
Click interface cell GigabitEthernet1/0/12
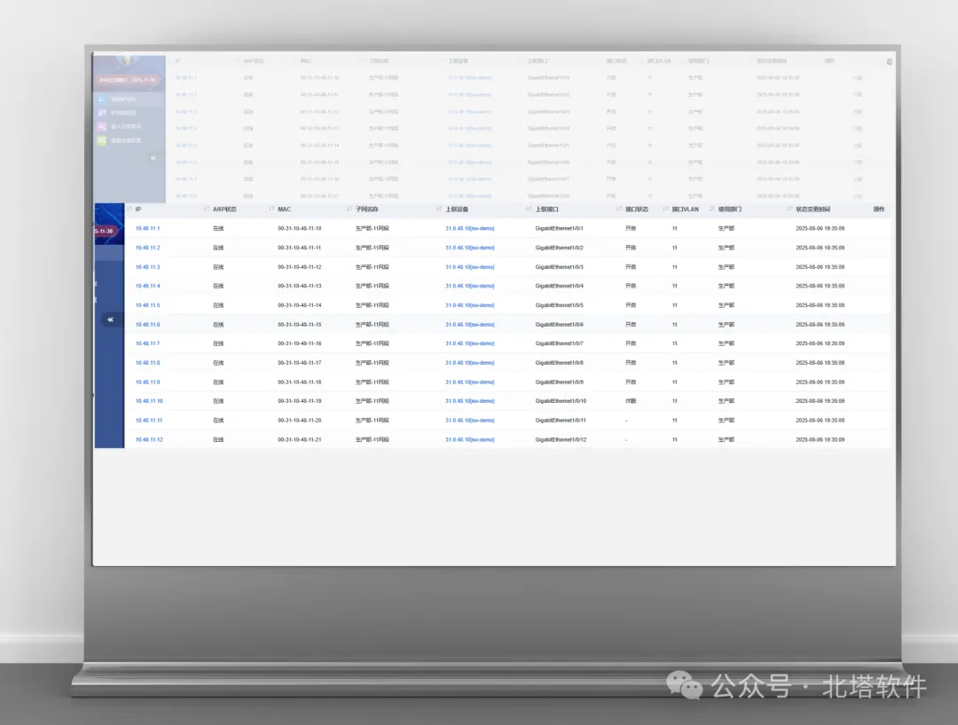561,439
